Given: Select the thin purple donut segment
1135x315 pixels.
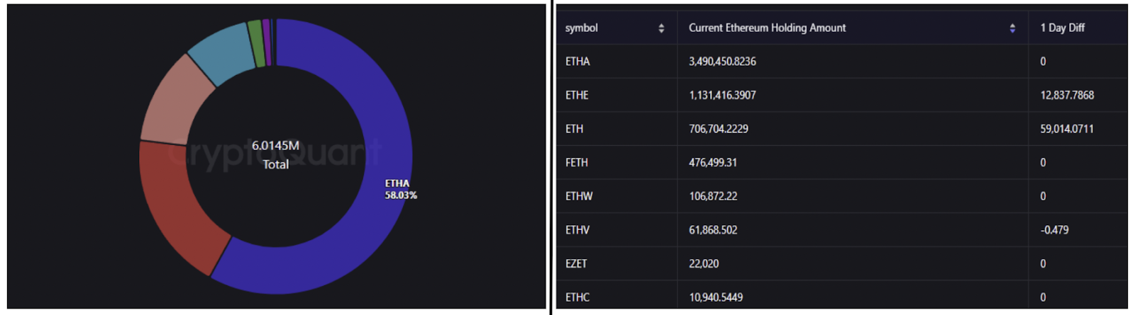Looking at the screenshot, I should tap(267, 42).
